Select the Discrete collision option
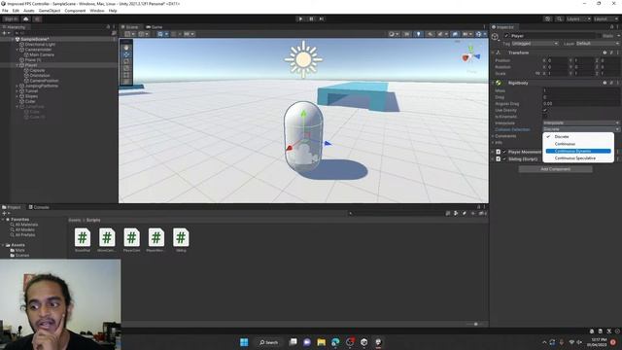The width and height of the screenshot is (622, 350). pos(578,136)
